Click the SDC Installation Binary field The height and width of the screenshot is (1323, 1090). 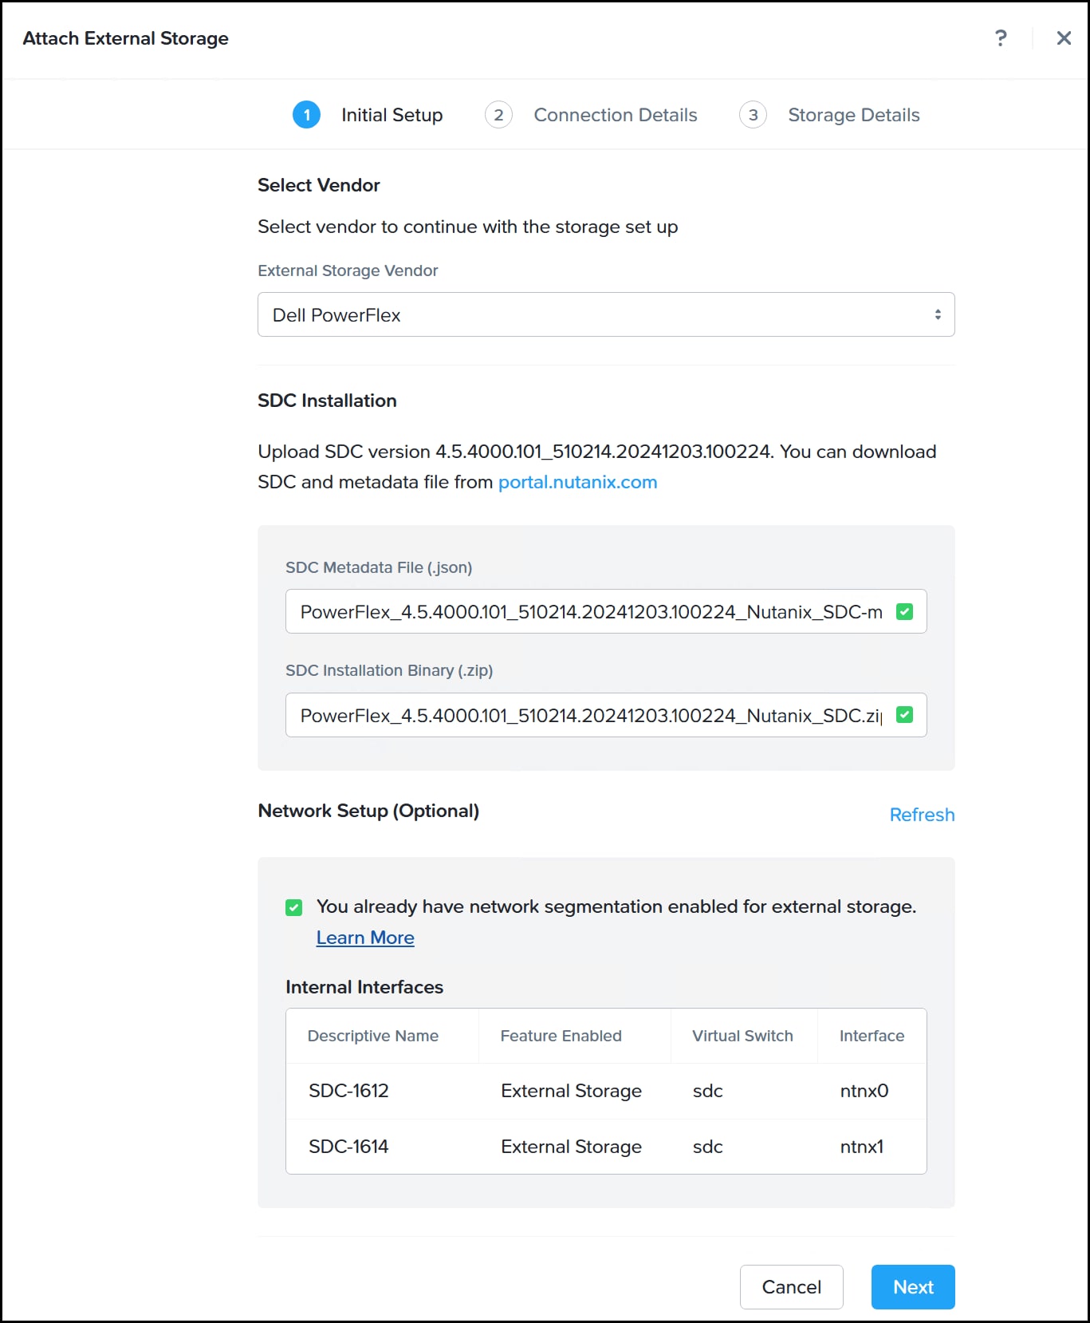(606, 715)
